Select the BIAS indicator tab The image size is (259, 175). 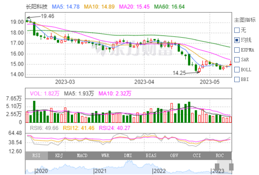151,156
